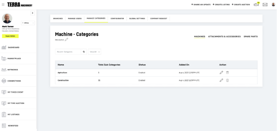Click the pencil icon beside Description
Viewport: 277px width, 131px height.
click(66, 39)
